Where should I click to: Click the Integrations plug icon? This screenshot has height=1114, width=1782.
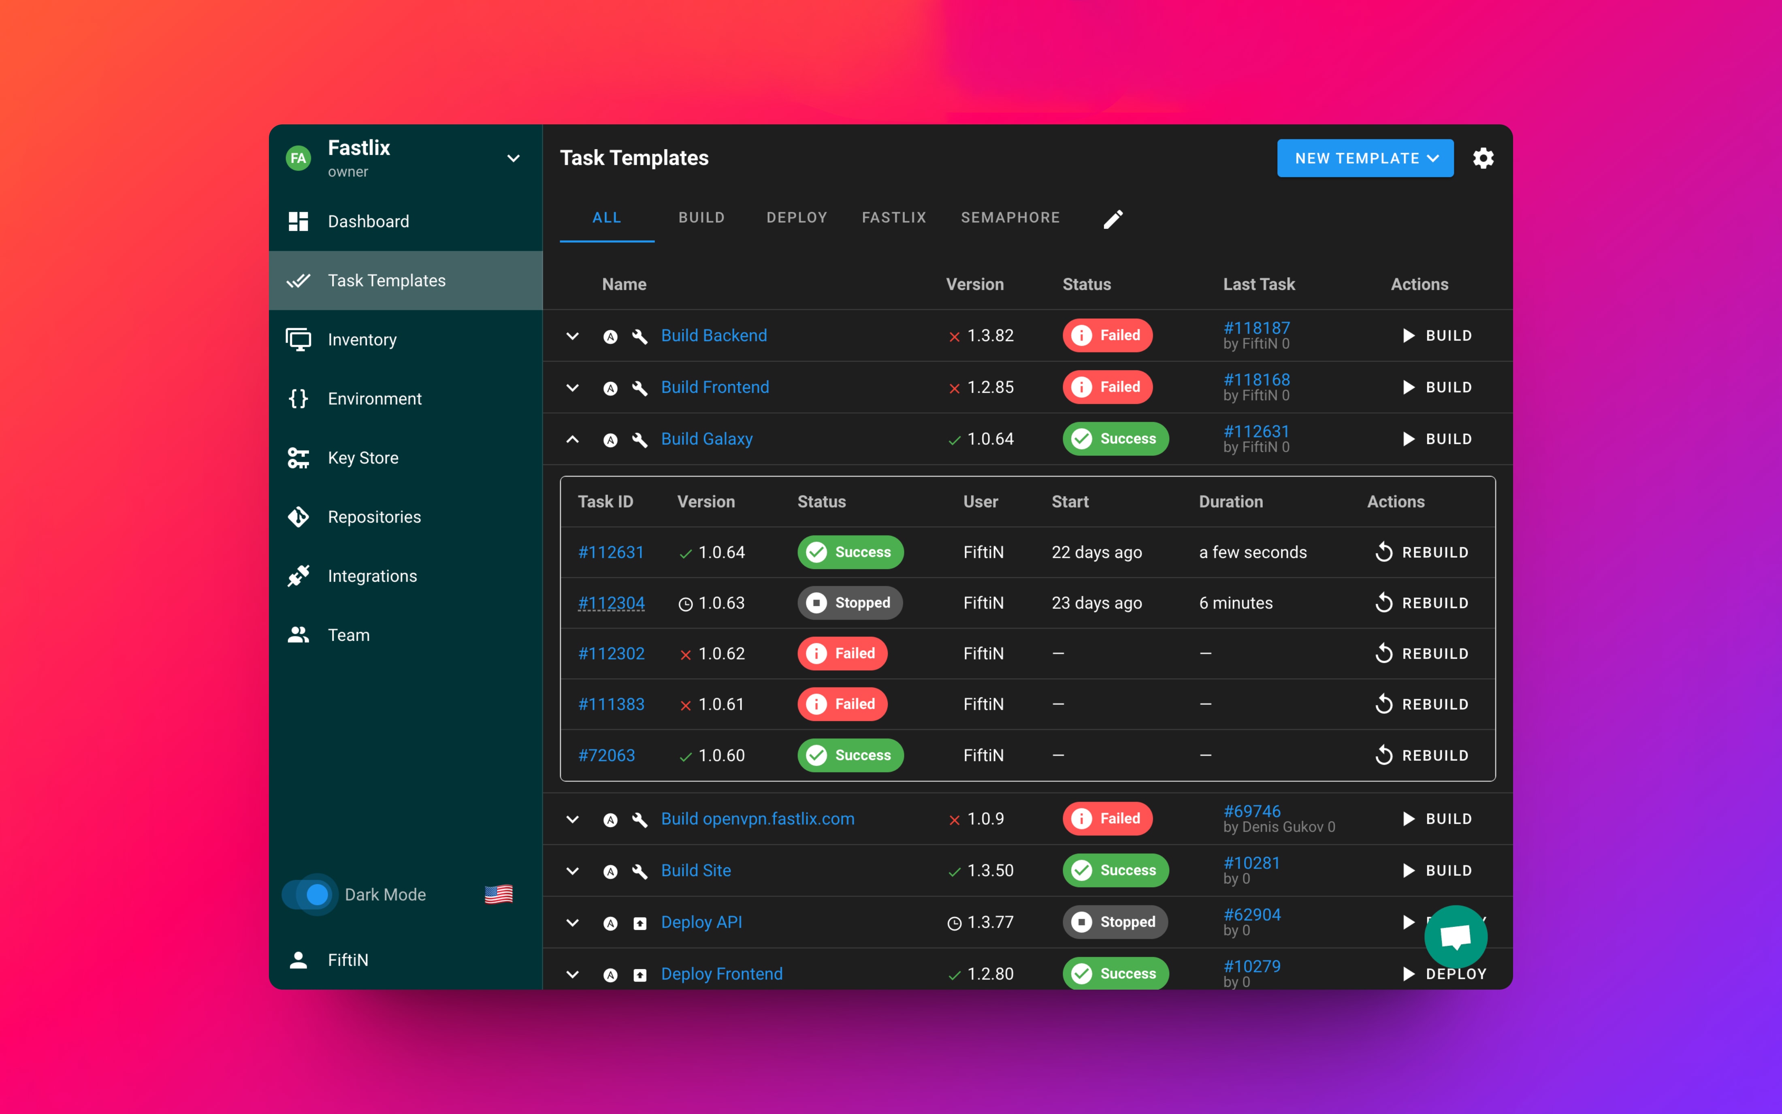pos(298,576)
